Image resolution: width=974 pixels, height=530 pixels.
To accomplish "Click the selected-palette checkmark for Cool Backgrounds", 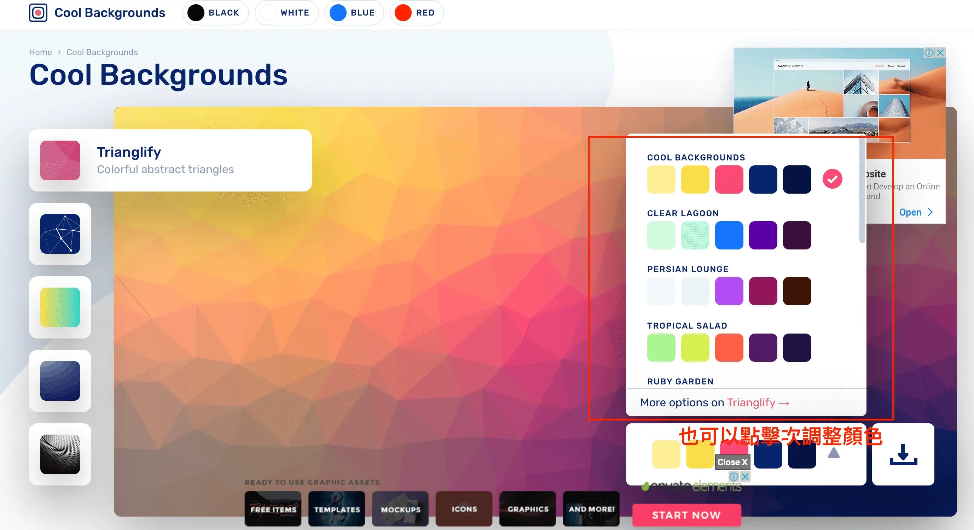I will click(832, 179).
